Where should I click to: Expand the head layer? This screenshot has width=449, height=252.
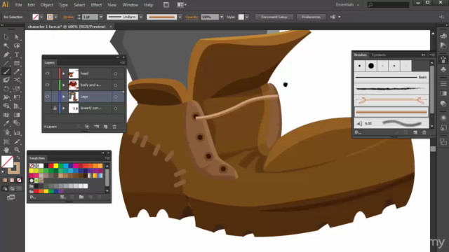[x=64, y=73]
